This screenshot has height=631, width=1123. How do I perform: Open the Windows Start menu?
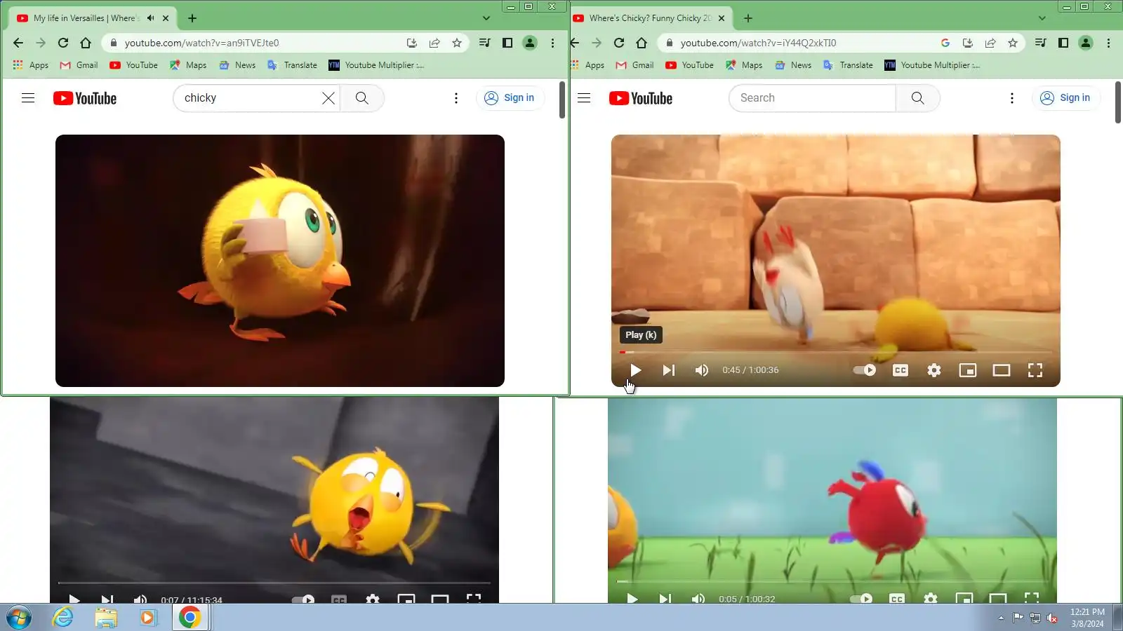(x=19, y=618)
